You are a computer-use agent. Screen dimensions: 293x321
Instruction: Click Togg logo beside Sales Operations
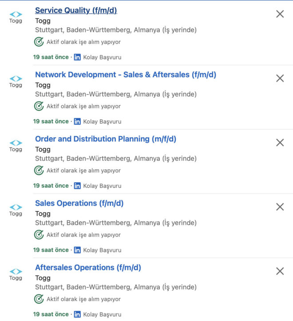click(16, 210)
